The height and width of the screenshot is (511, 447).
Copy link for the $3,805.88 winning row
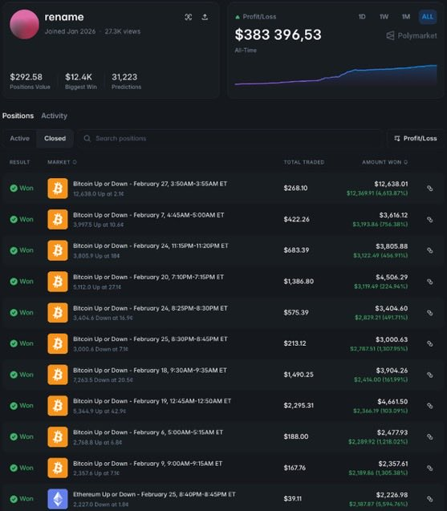(x=430, y=250)
